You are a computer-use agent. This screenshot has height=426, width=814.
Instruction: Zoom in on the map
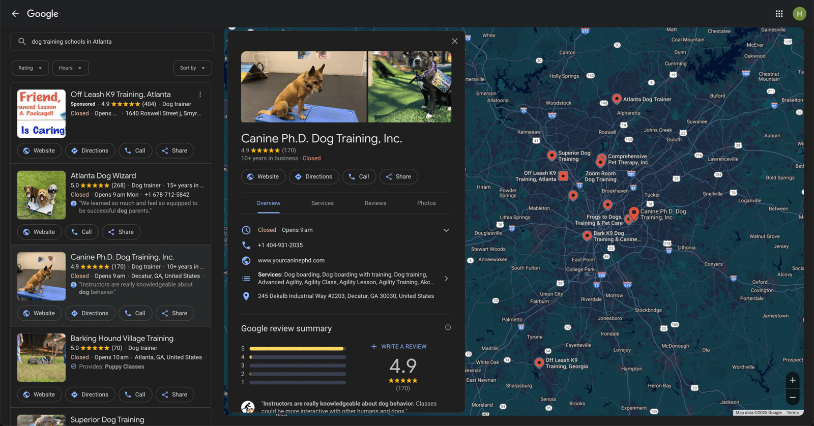(x=793, y=380)
